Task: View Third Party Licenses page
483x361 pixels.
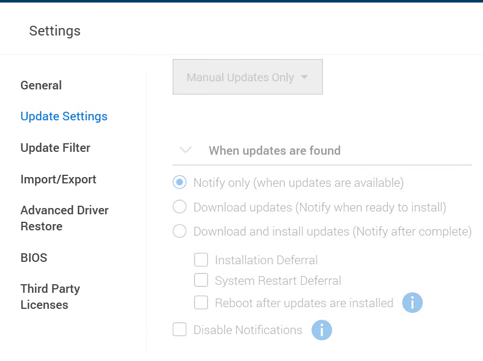Action: pyautogui.click(x=50, y=297)
